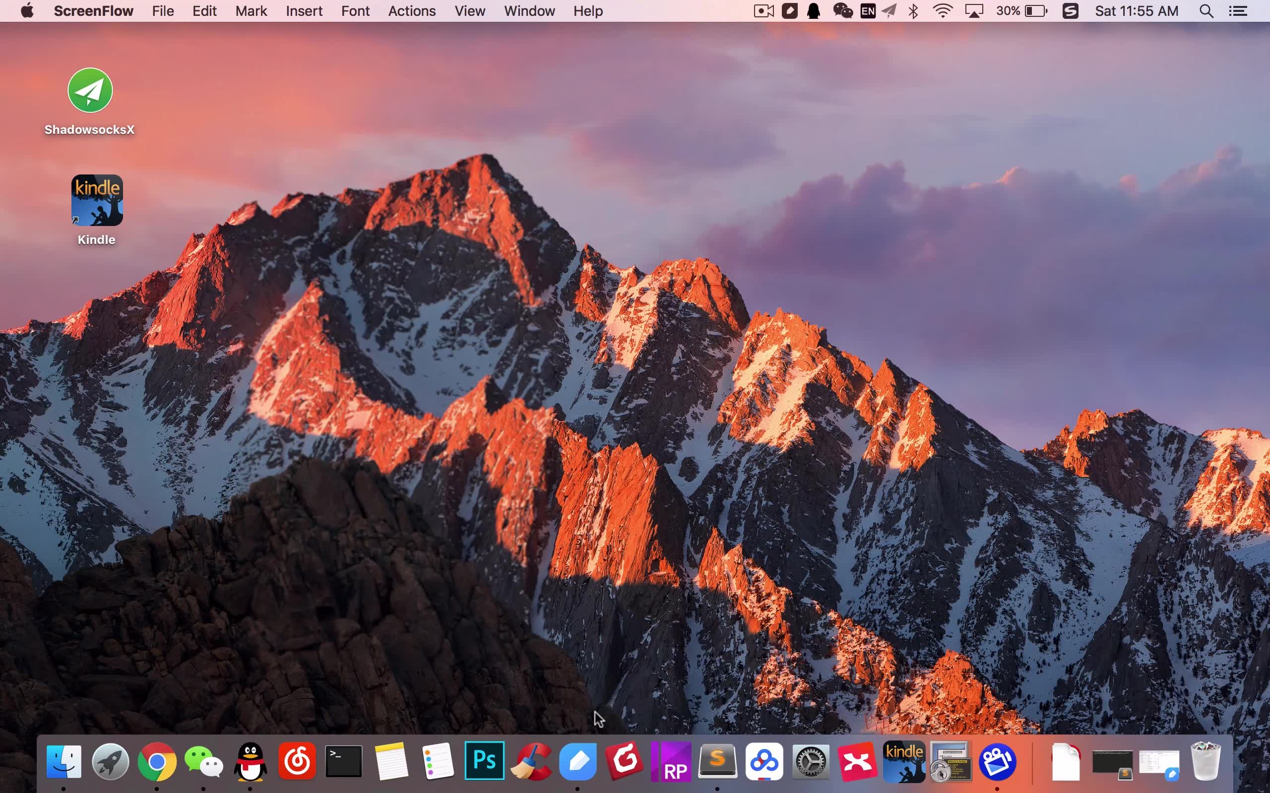This screenshot has width=1270, height=793.
Task: Open Photoshop from the Dock
Action: (x=484, y=760)
